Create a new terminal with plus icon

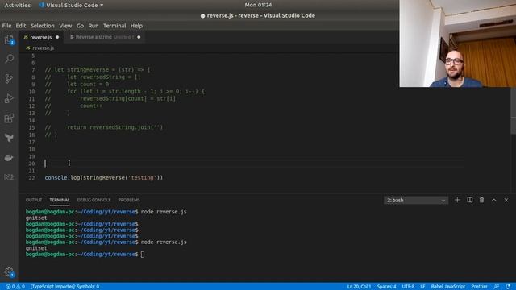click(x=457, y=200)
